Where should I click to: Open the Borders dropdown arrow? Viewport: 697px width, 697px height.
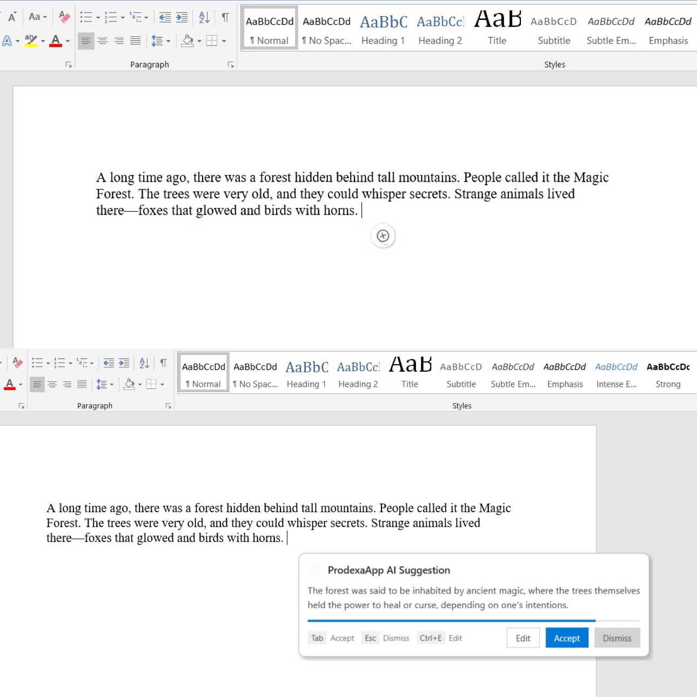click(x=224, y=41)
